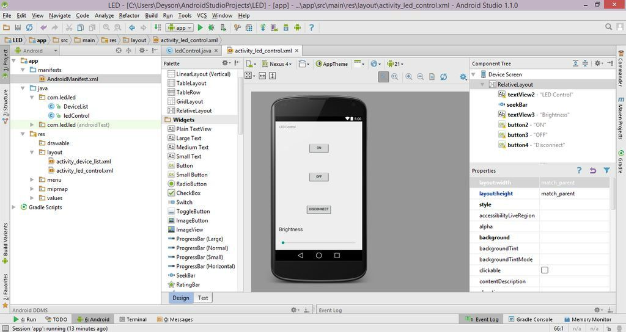Click Sync Project with Gradle icon
Image resolution: width=626 pixels, height=332 pixels.
[263, 27]
